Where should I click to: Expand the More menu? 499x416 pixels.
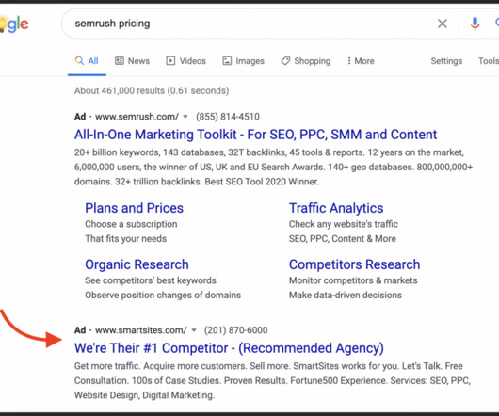pos(361,61)
